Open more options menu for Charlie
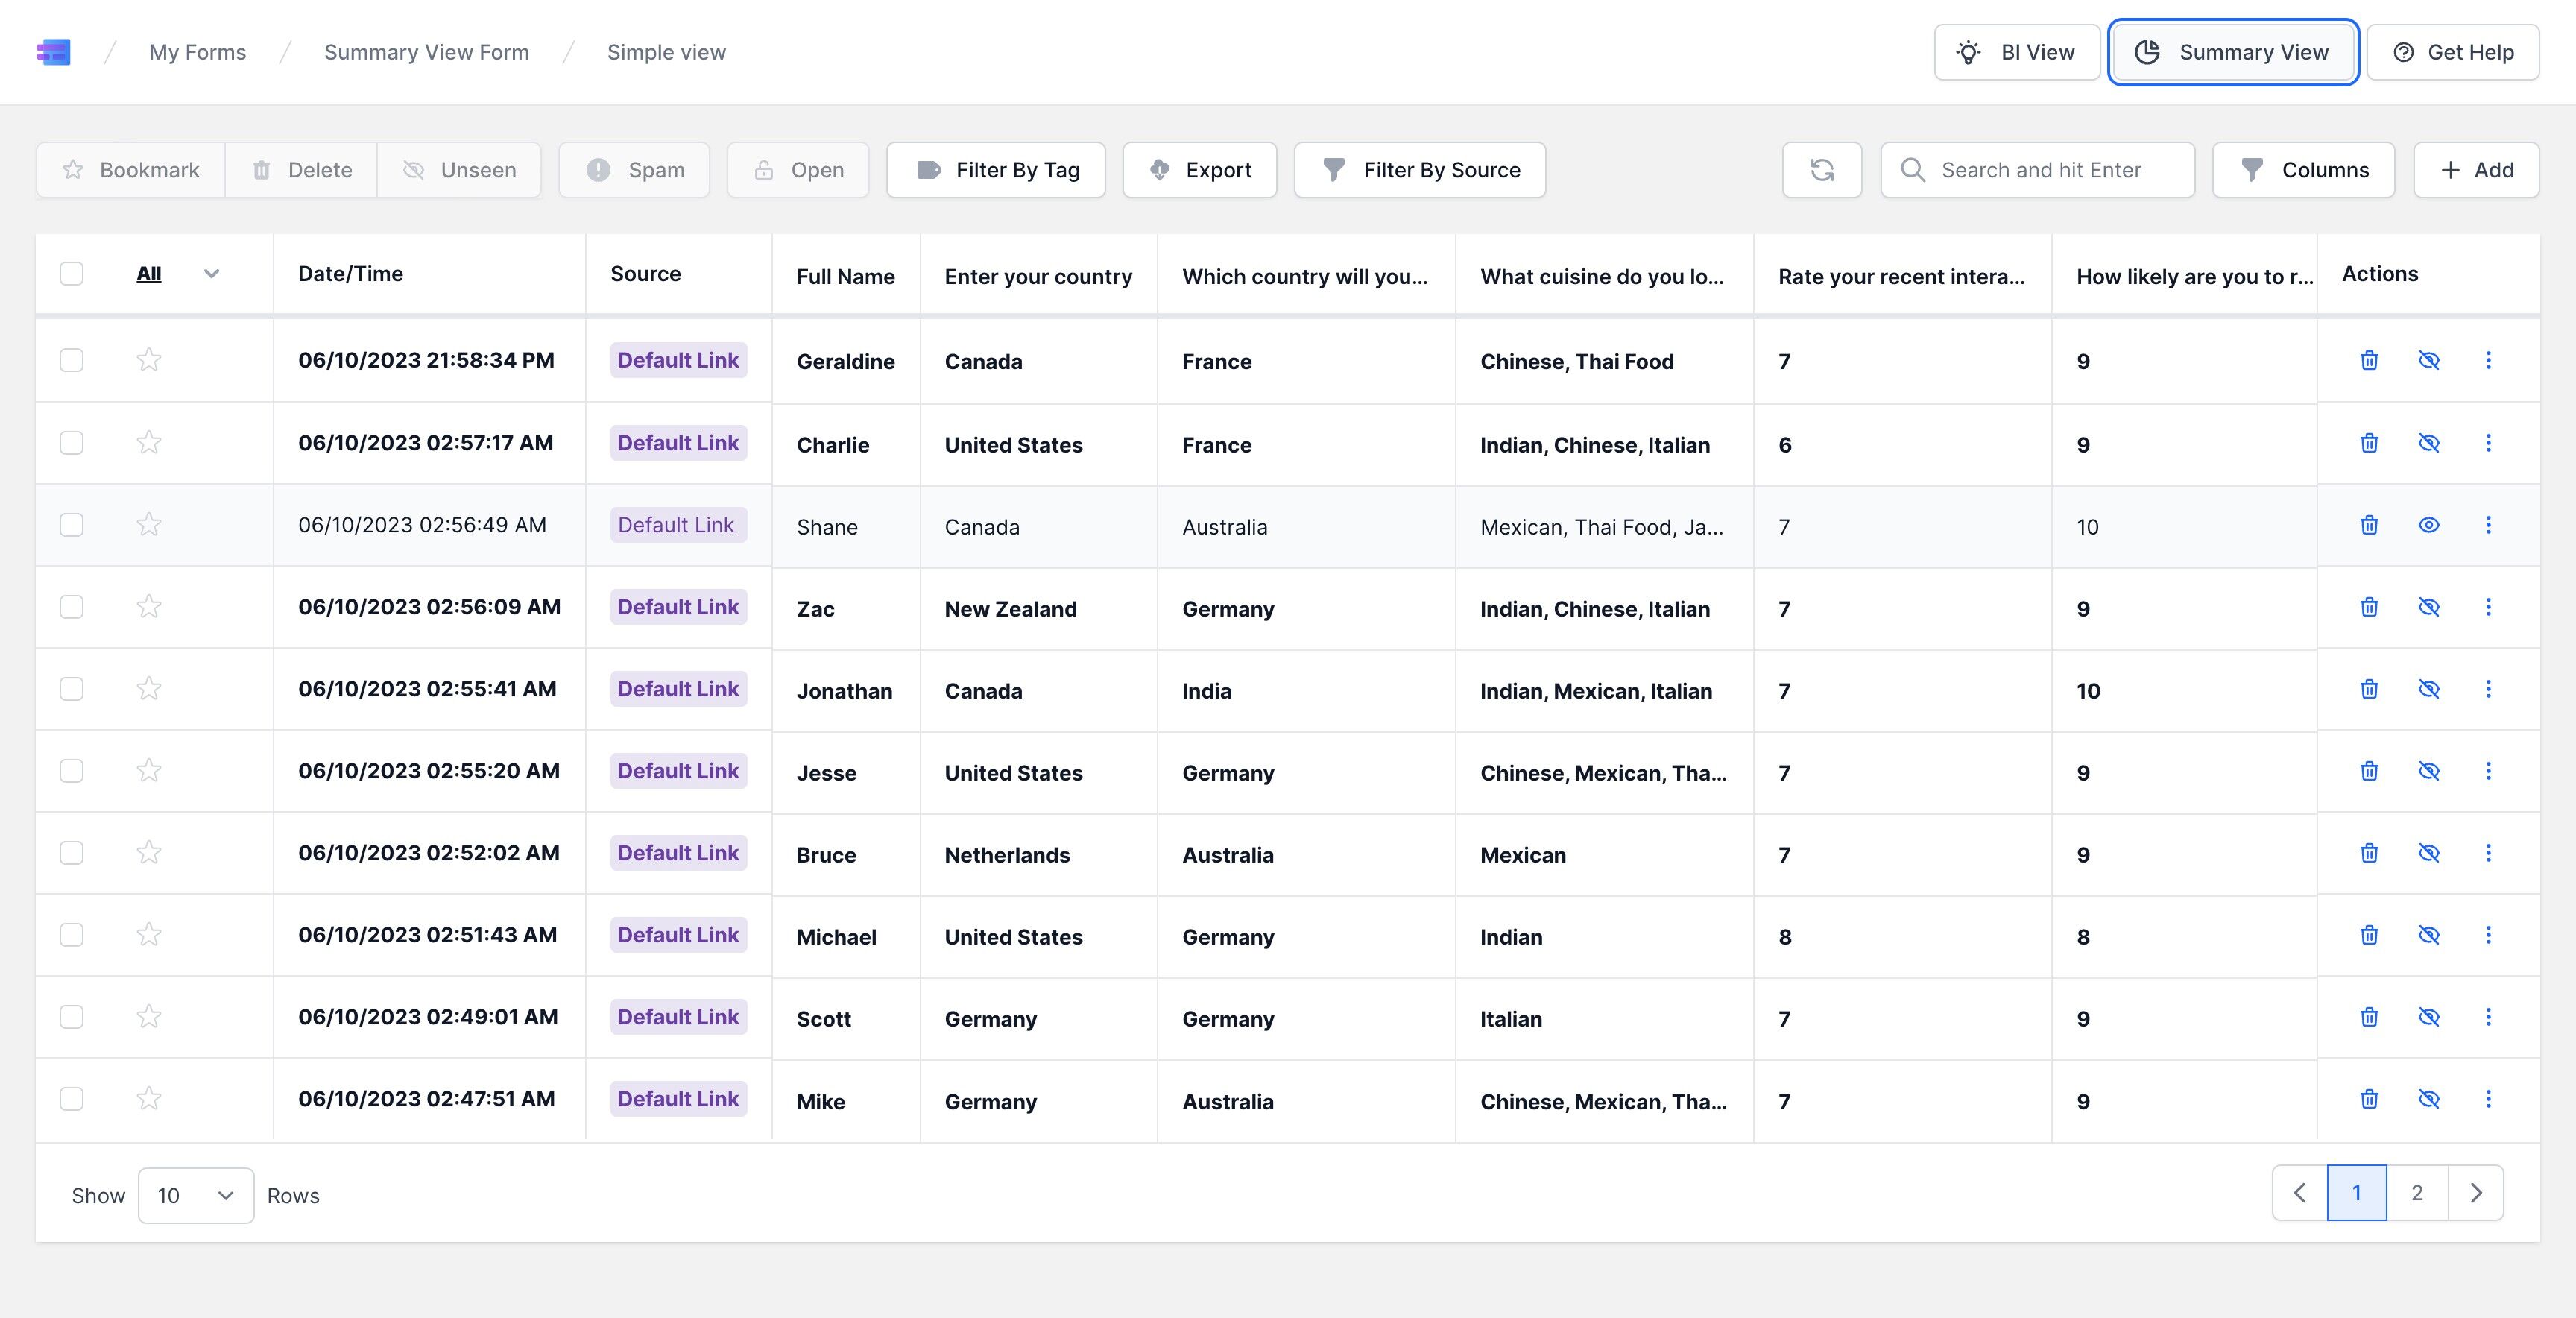The image size is (2576, 1318). [2488, 443]
